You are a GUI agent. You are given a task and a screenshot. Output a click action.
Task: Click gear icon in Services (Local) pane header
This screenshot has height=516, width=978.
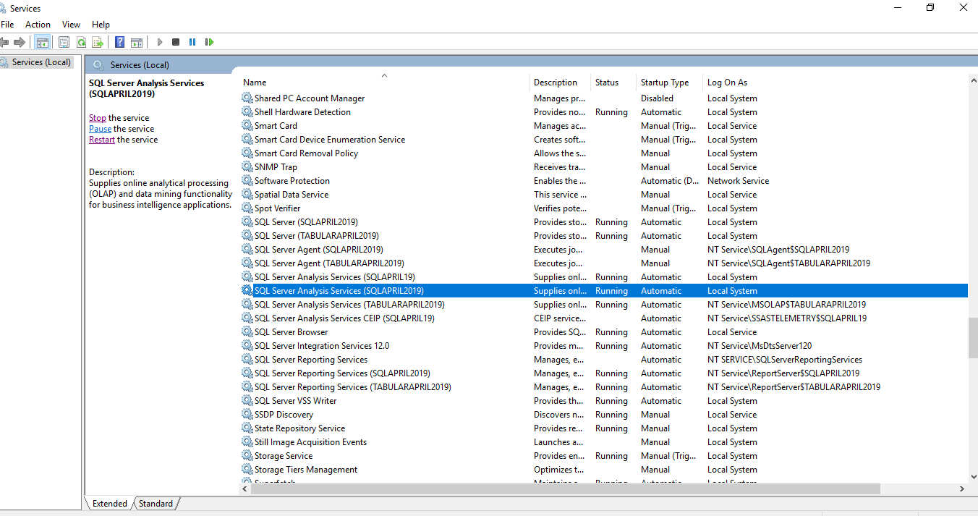[x=98, y=65]
